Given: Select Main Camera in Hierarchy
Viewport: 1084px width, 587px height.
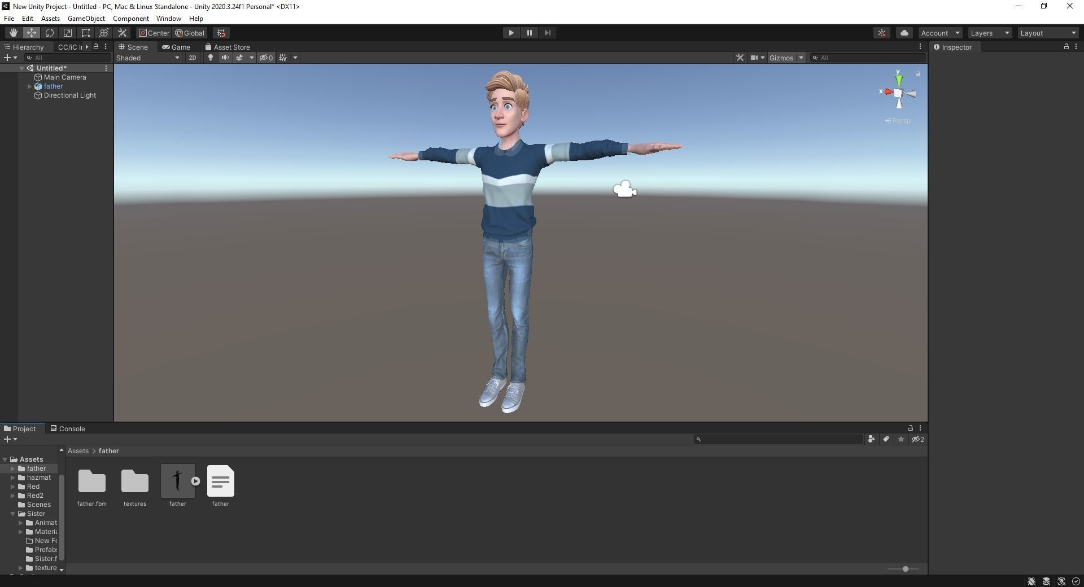Looking at the screenshot, I should pyautogui.click(x=65, y=77).
